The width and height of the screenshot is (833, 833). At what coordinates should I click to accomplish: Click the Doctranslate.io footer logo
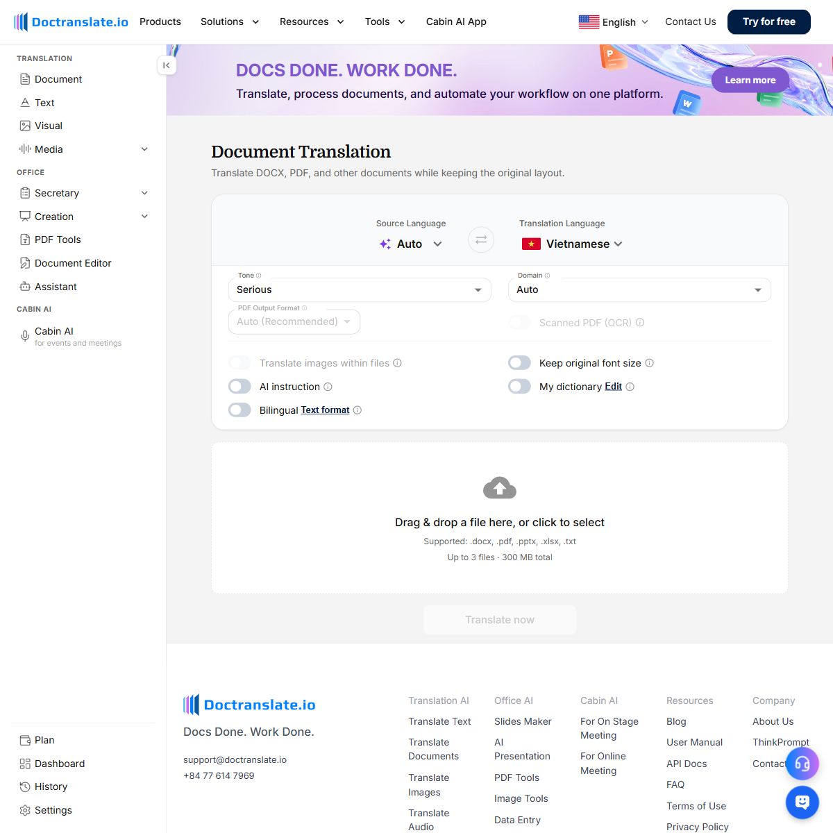249,705
